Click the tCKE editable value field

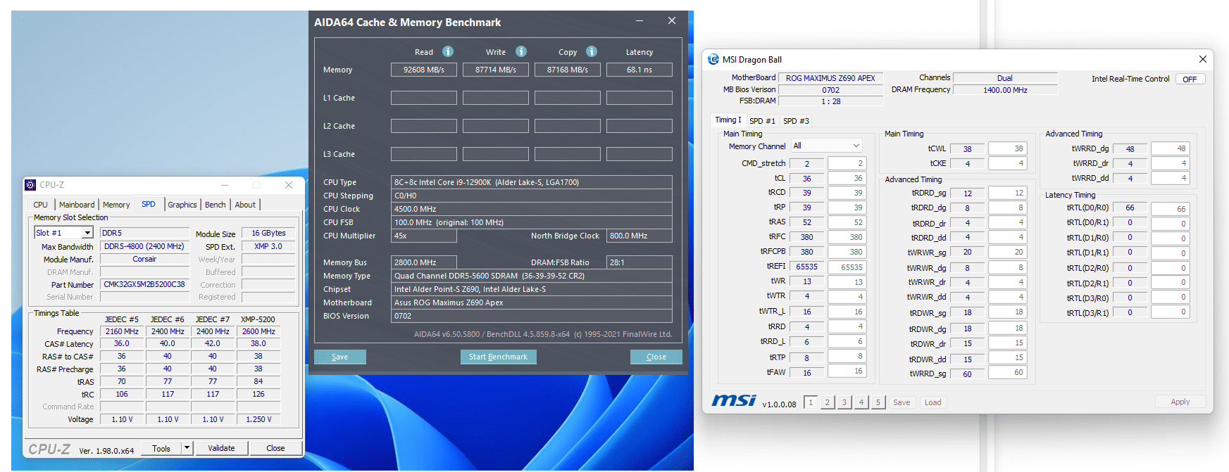[1008, 163]
